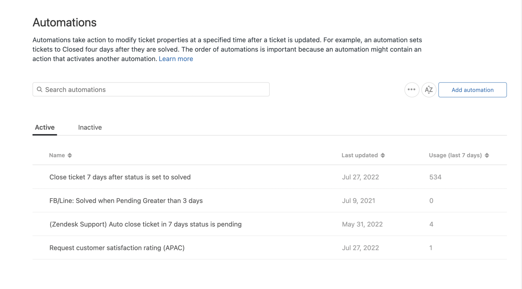Click the Jul 9, 2021 date cell
The image size is (522, 289).
(358, 200)
